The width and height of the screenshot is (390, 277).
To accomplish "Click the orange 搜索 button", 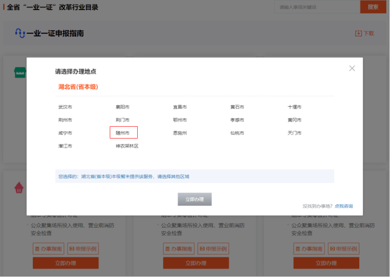I will [373, 7].
